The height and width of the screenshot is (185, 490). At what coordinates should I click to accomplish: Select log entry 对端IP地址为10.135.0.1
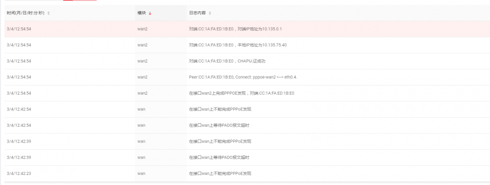(x=236, y=29)
